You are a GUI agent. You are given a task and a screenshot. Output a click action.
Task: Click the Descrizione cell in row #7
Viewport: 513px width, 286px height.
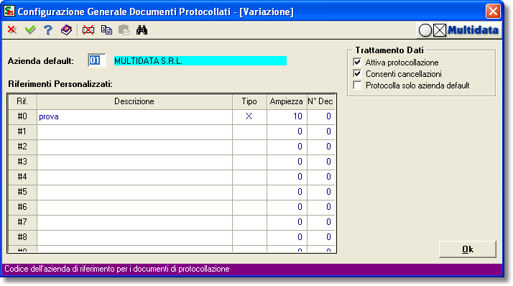[135, 222]
